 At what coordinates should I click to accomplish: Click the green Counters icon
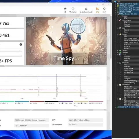120,52
